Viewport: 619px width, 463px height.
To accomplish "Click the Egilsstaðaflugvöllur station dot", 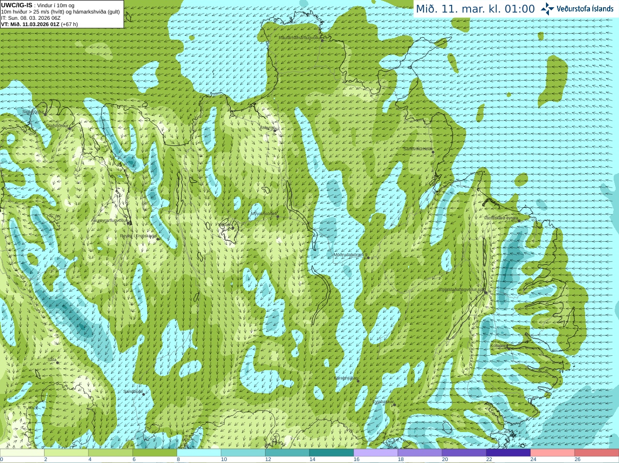I will (486, 292).
